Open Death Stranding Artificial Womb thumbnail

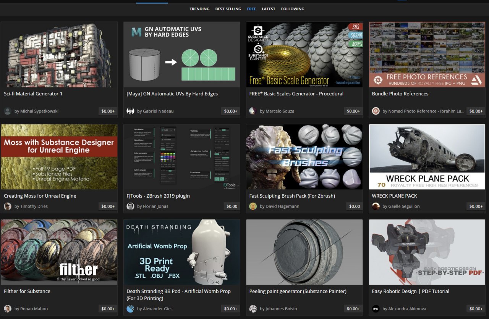point(182,252)
